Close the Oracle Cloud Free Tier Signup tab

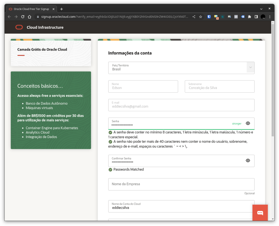(x=53, y=9)
